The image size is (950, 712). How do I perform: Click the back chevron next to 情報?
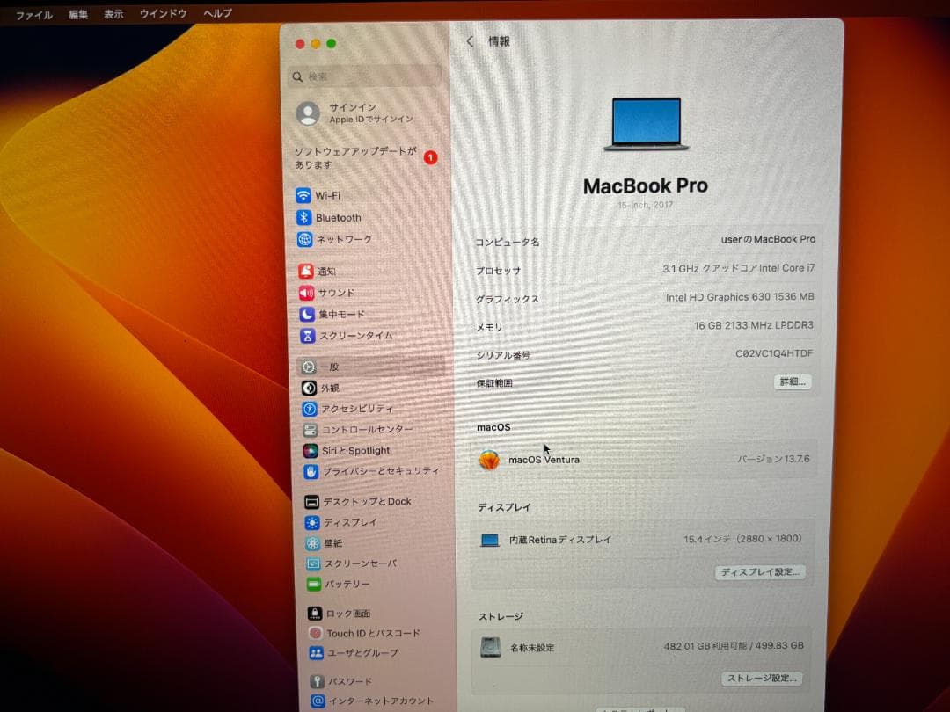tap(469, 41)
